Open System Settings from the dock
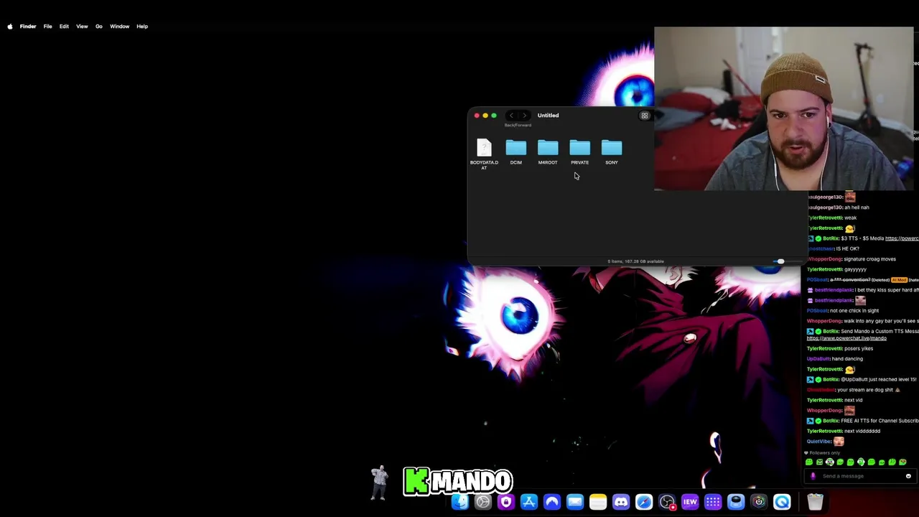The image size is (919, 517). coord(483,502)
